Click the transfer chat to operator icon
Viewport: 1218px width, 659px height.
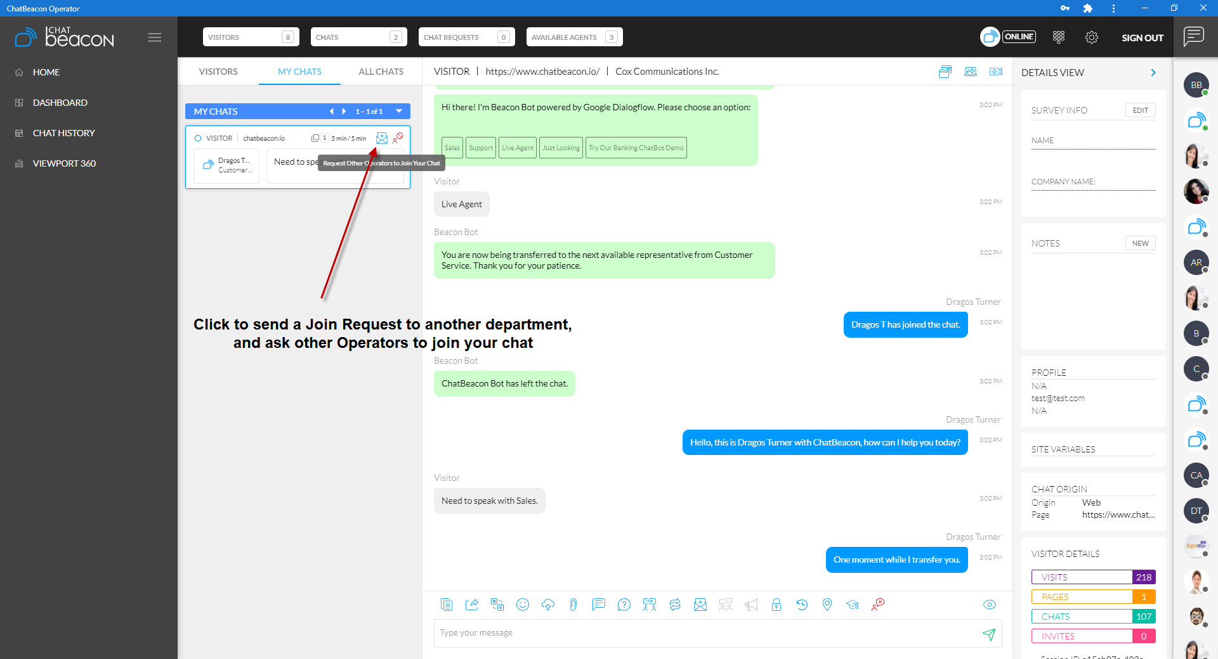click(650, 605)
